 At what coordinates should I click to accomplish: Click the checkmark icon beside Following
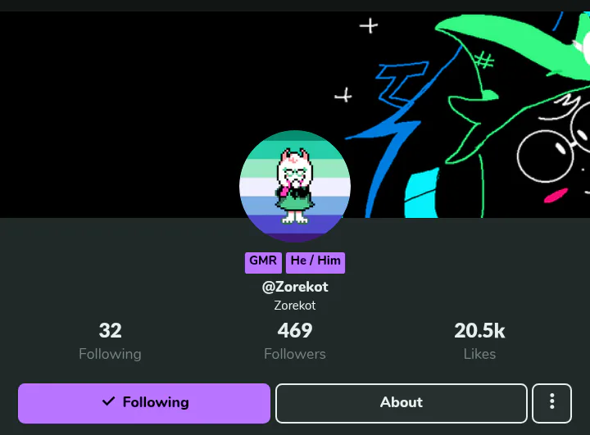108,401
